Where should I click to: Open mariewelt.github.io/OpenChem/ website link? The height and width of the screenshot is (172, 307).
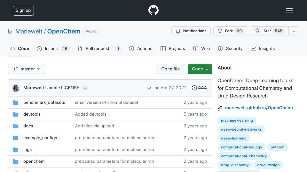point(259,108)
